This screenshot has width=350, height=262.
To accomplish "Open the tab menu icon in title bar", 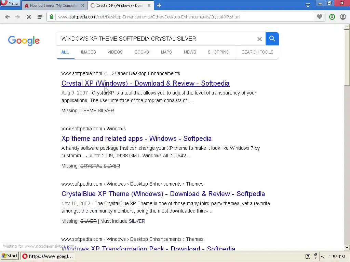I will point(308,5).
